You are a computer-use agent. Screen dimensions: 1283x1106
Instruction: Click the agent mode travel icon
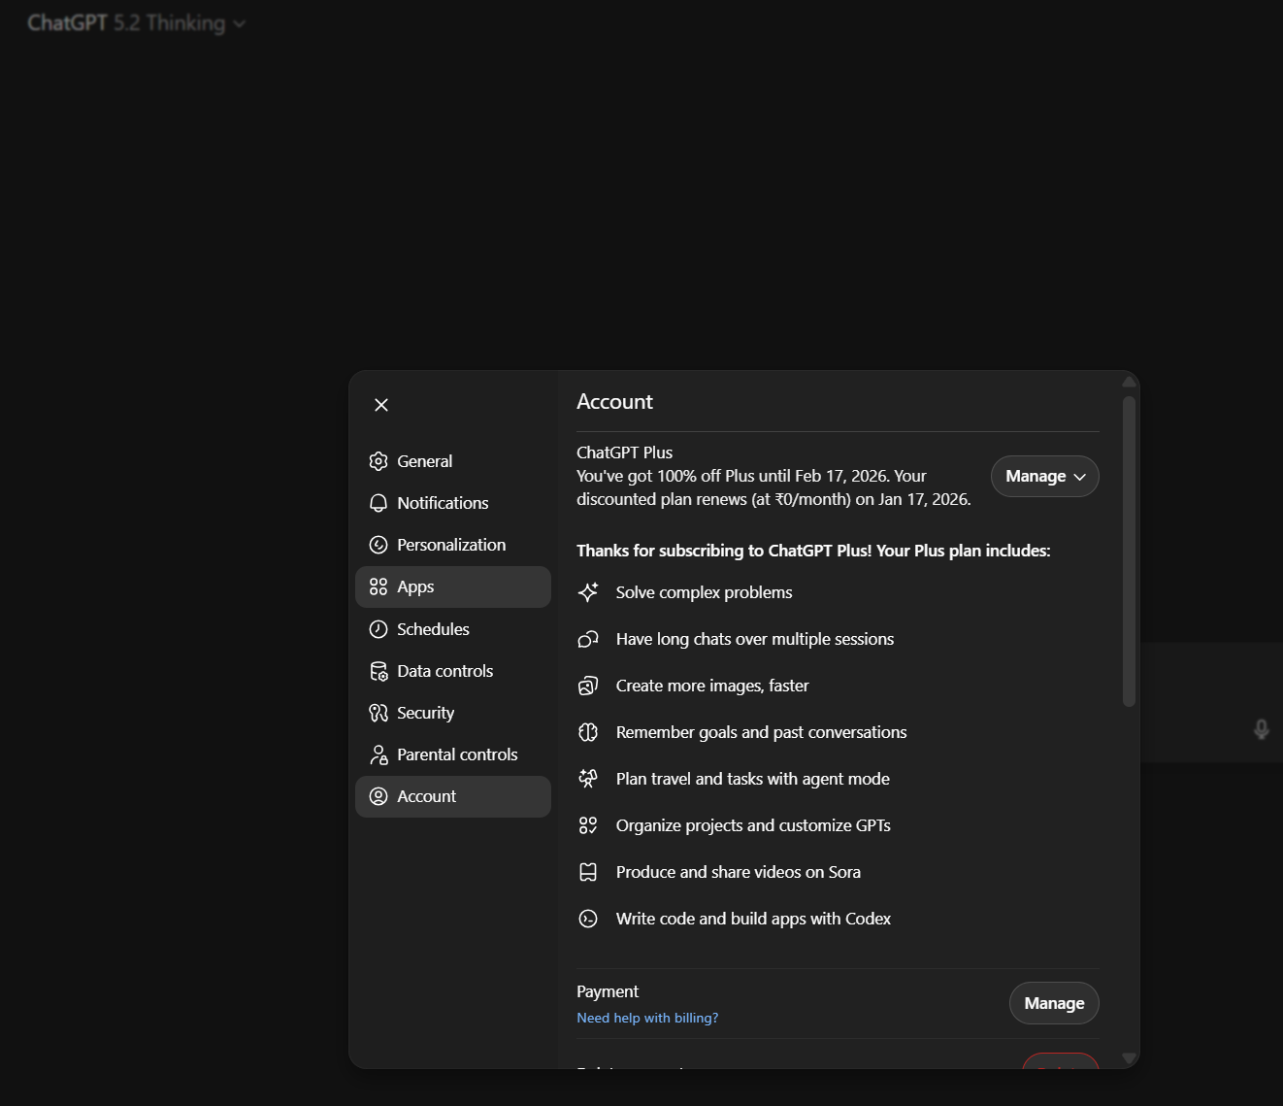pos(588,778)
